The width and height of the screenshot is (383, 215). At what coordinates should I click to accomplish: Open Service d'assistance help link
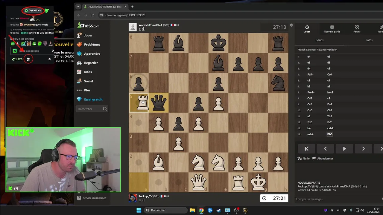[x=92, y=198]
